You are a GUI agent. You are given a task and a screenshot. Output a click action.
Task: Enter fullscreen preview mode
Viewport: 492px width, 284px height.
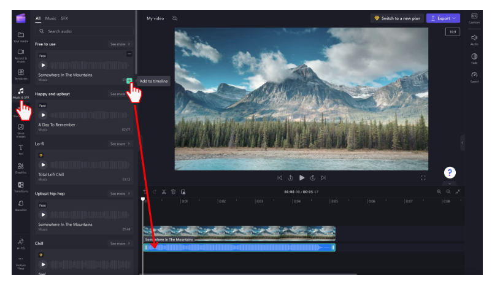click(423, 178)
